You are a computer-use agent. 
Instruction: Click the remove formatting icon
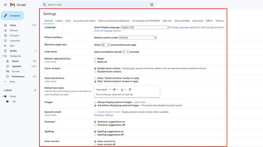click(x=130, y=90)
